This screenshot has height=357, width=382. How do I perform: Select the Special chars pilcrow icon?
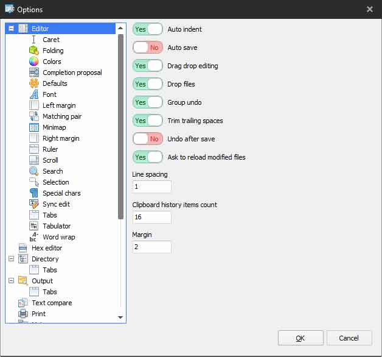pos(34,193)
